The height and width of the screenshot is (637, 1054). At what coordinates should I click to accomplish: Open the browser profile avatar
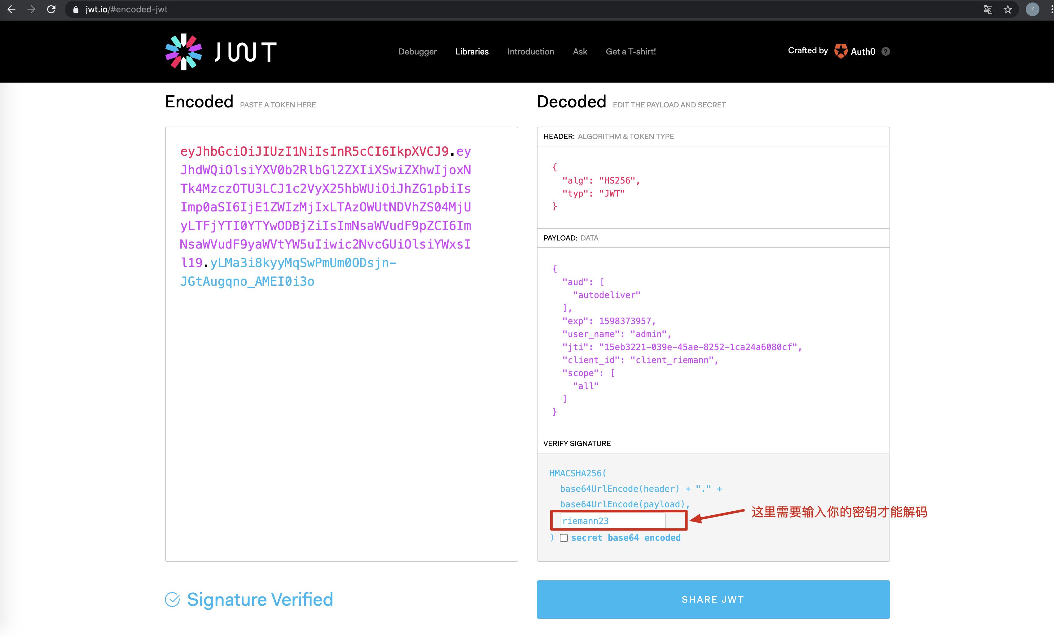(1032, 9)
